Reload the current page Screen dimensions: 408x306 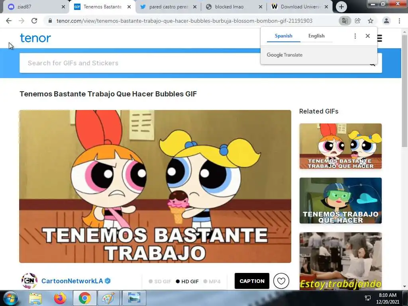[x=34, y=21]
